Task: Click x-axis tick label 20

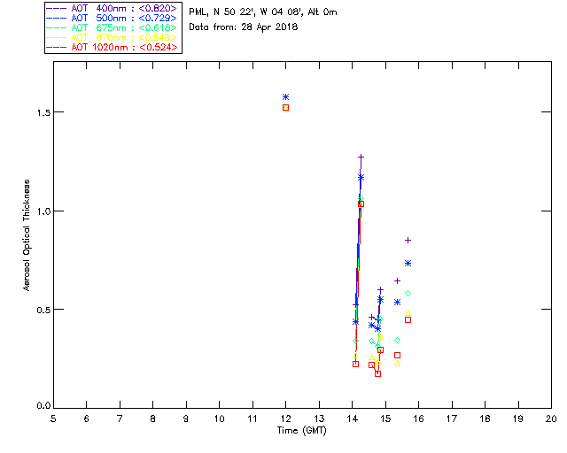Action: click(x=551, y=418)
